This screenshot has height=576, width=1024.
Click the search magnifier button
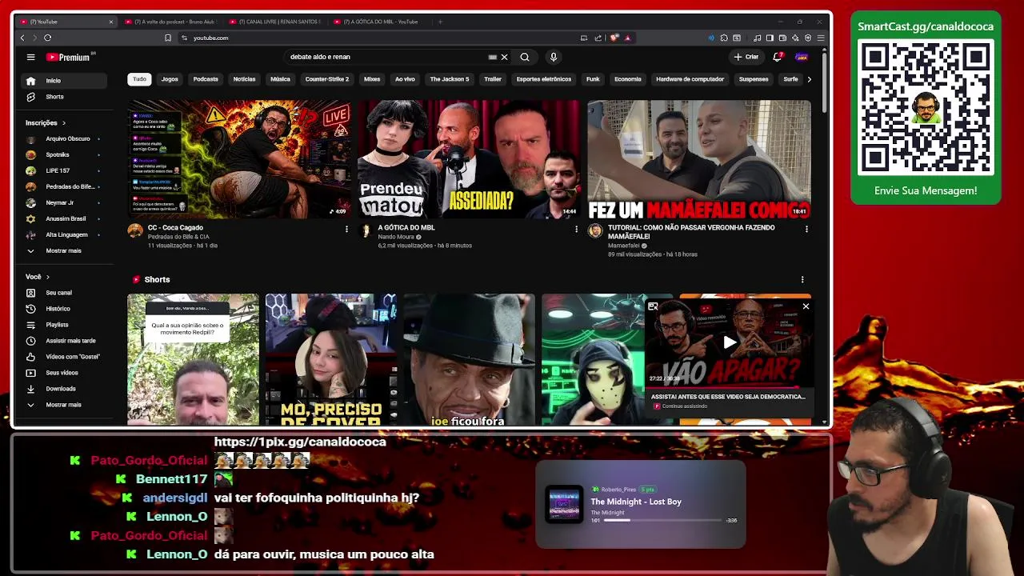coord(525,57)
